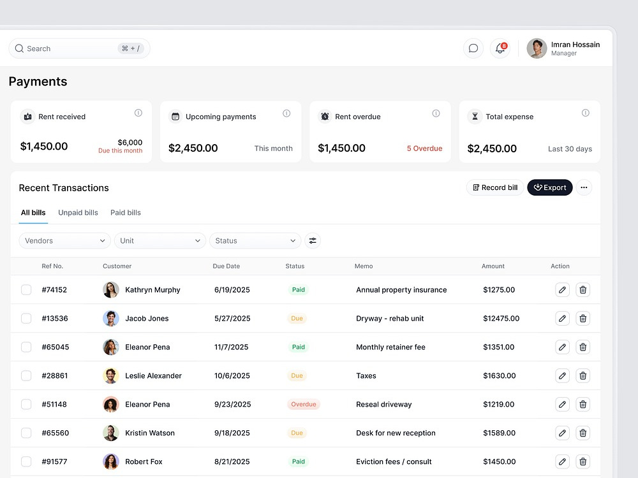This screenshot has height=478, width=638.
Task: Click the Customer column header
Action: click(x=117, y=266)
